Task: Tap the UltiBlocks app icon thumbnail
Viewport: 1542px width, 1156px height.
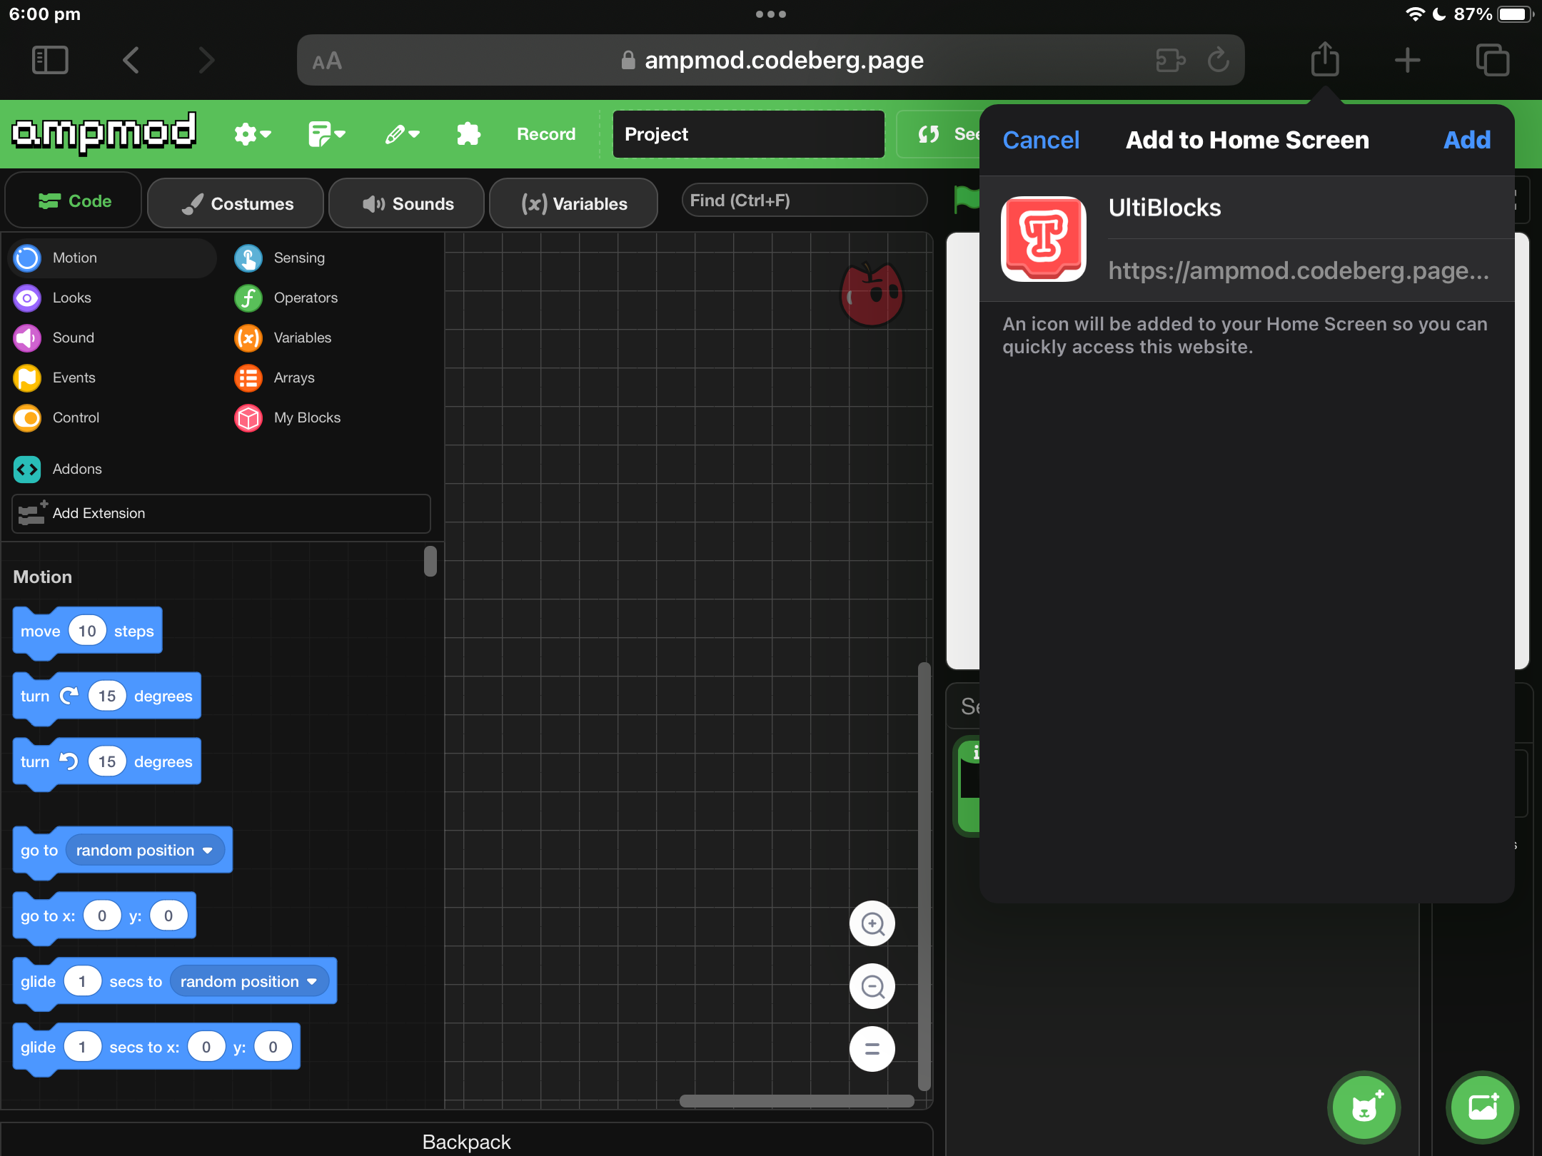Action: click(1044, 239)
